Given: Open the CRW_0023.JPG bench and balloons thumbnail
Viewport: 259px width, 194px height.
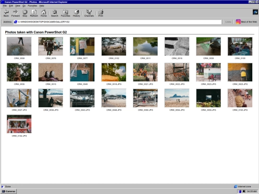Looking at the screenshot, I should pos(209,72).
